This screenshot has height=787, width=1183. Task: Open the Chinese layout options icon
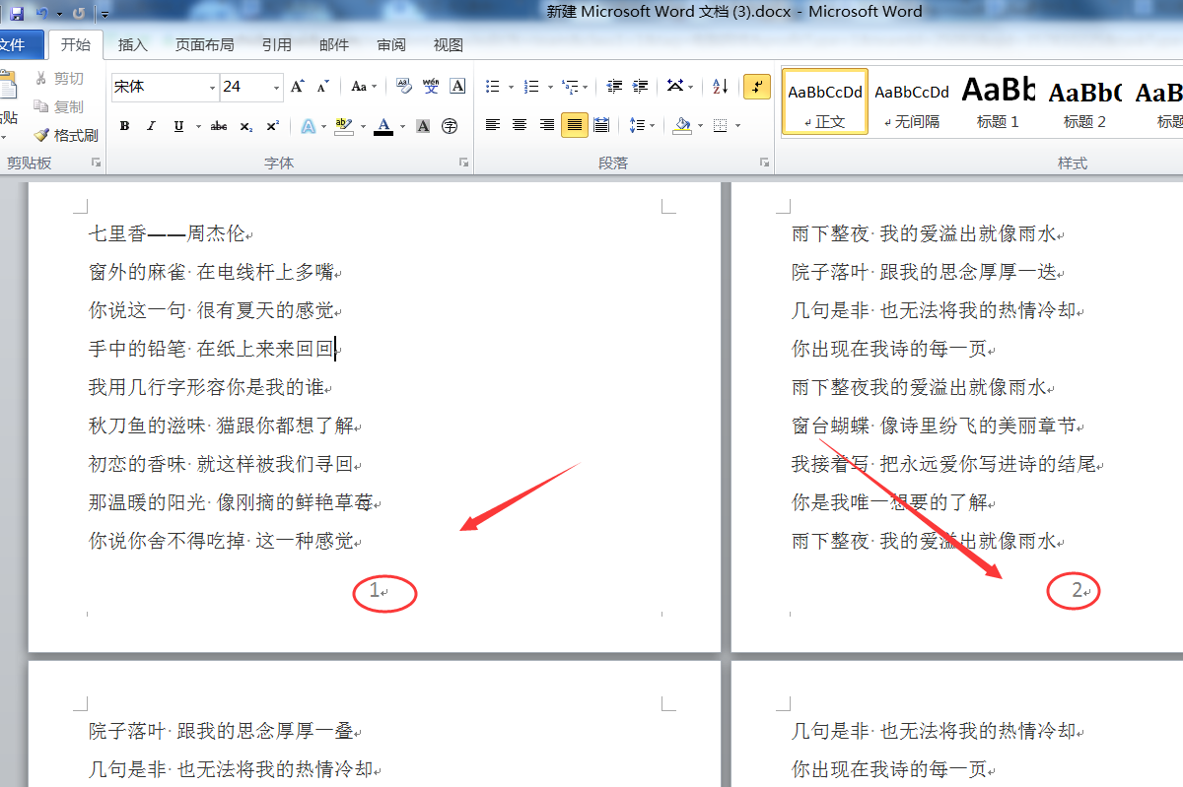[675, 87]
